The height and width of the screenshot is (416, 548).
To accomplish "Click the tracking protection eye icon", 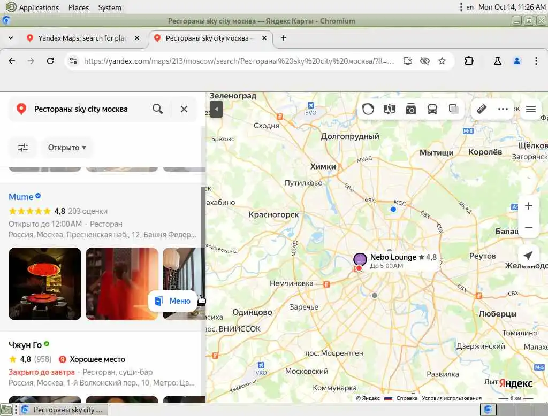I will tap(424, 61).
